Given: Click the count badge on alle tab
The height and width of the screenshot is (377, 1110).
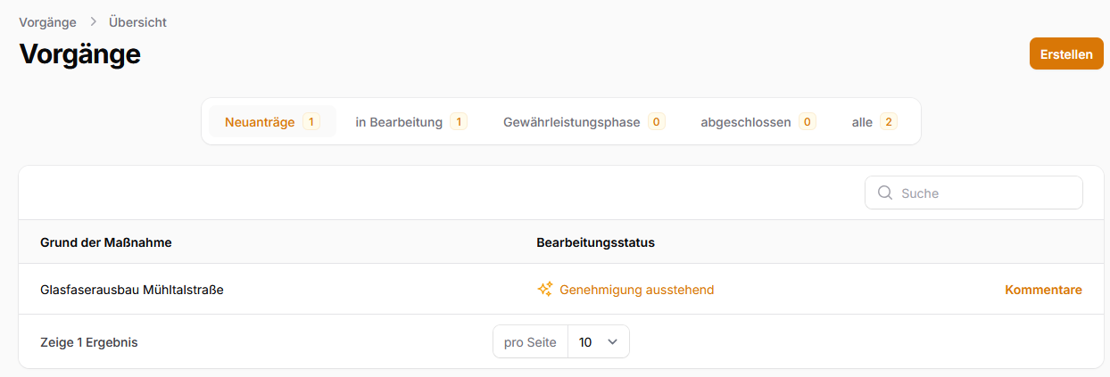Looking at the screenshot, I should coord(889,122).
